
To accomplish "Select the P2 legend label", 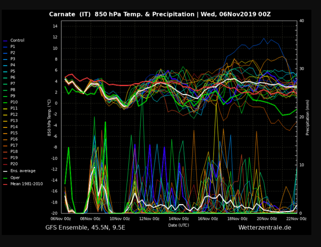I will 13,52.
